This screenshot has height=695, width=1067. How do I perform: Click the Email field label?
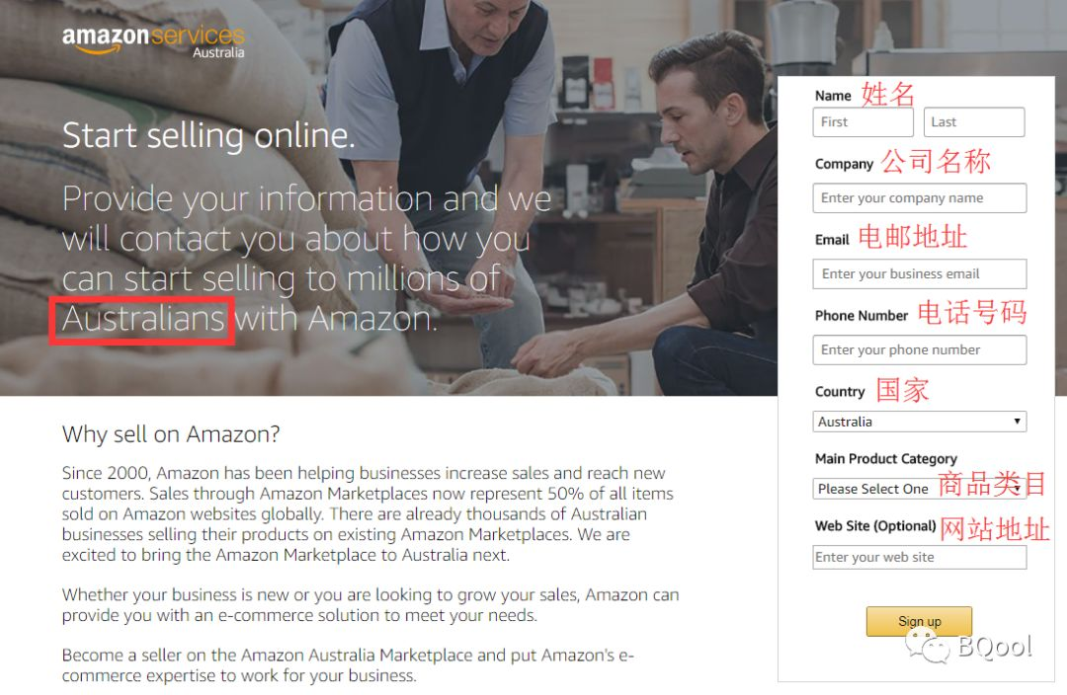coord(832,239)
